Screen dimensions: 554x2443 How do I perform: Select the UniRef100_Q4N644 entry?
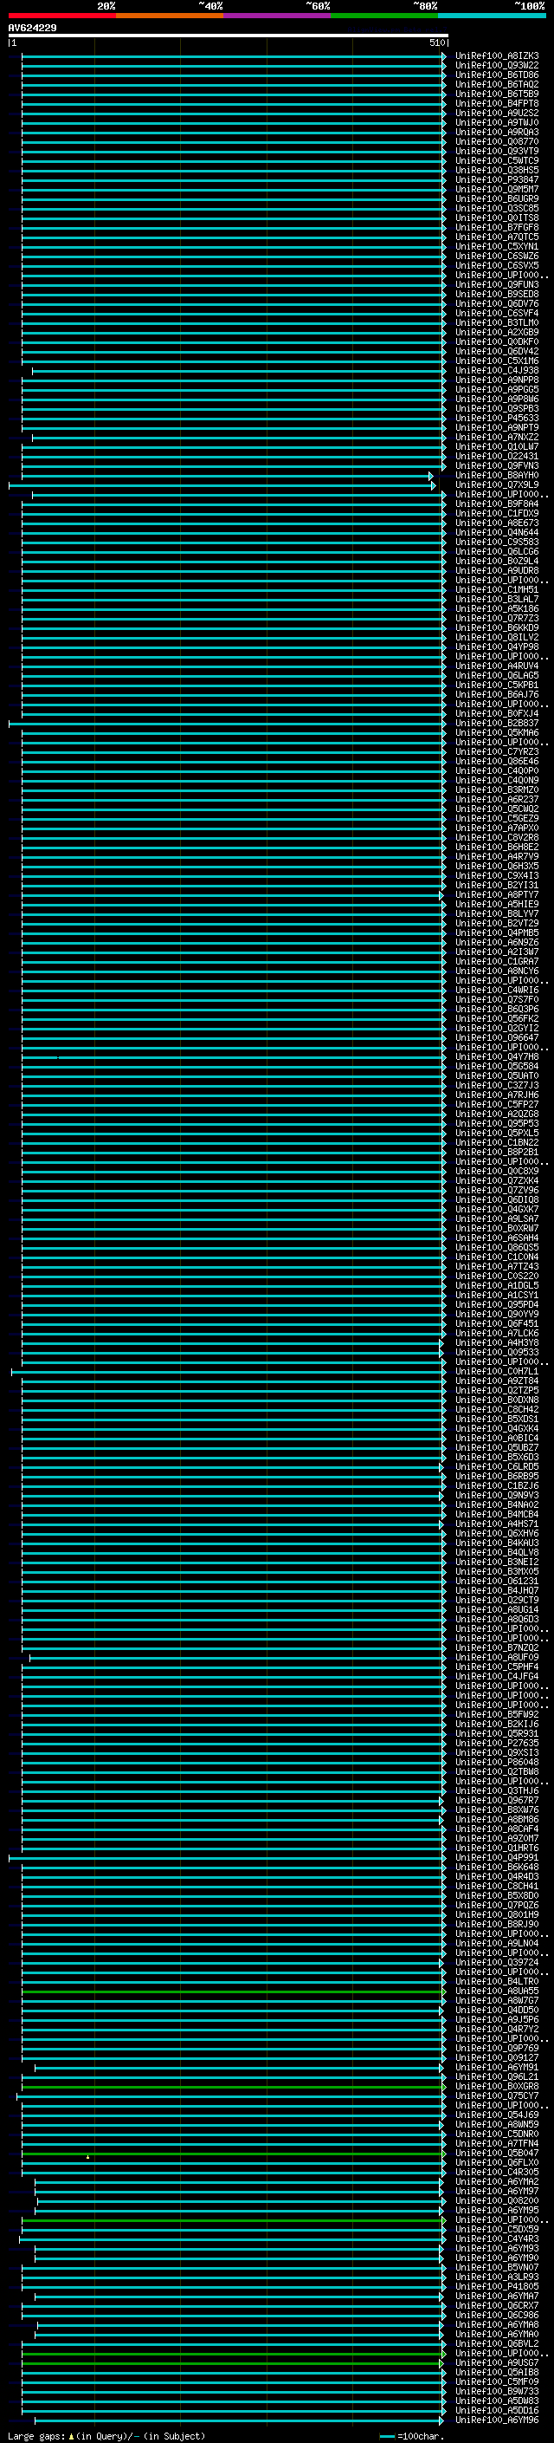coord(497,533)
